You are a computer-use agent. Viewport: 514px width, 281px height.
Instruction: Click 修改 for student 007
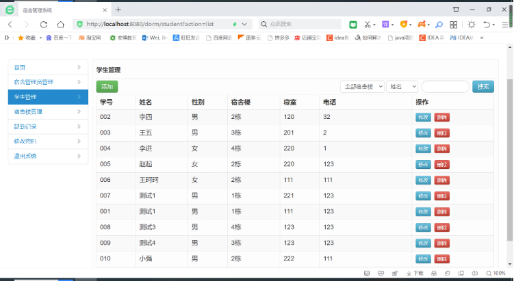(x=423, y=196)
